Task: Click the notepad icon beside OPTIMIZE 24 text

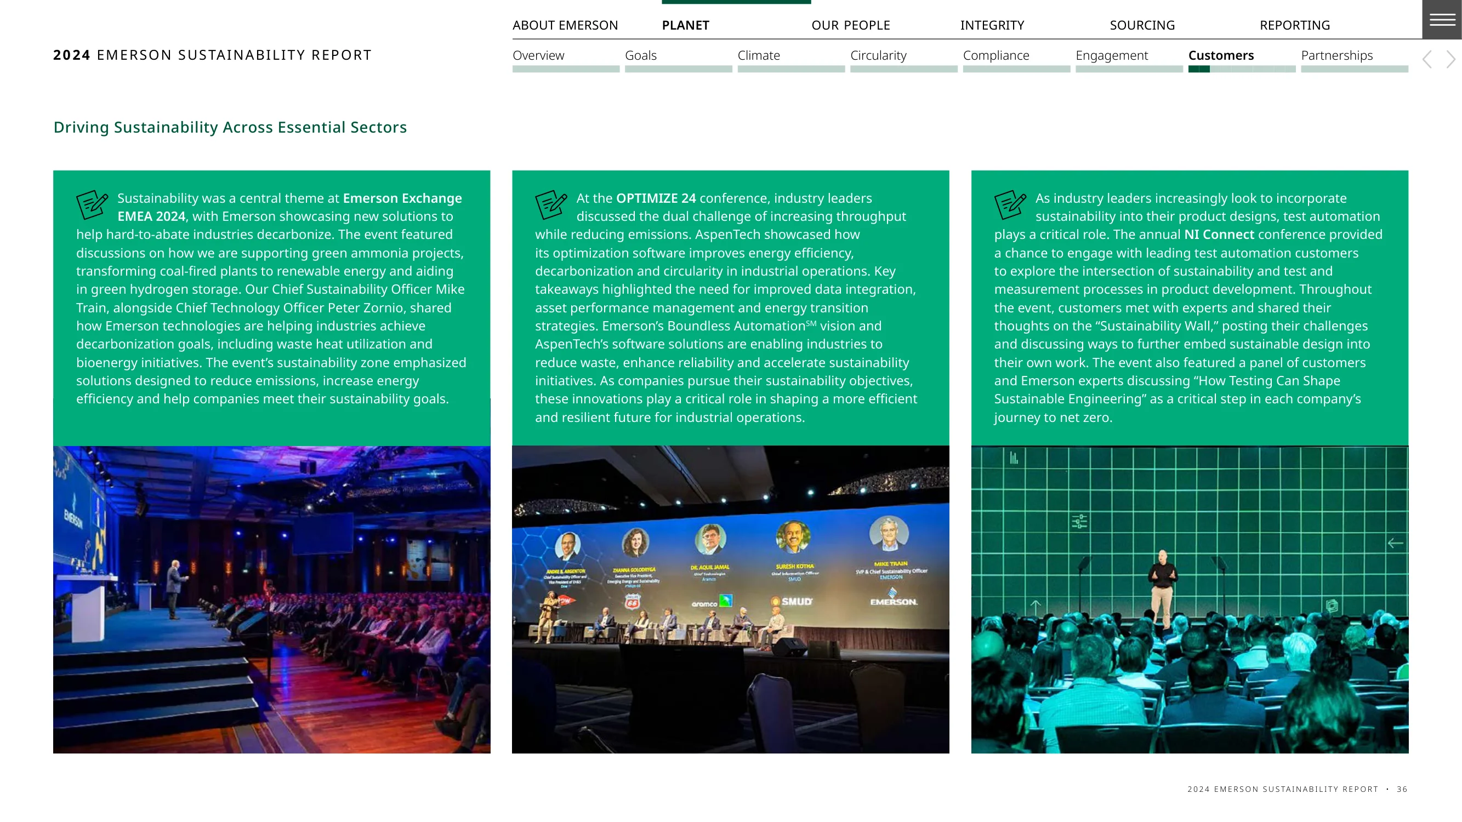Action: [550, 204]
